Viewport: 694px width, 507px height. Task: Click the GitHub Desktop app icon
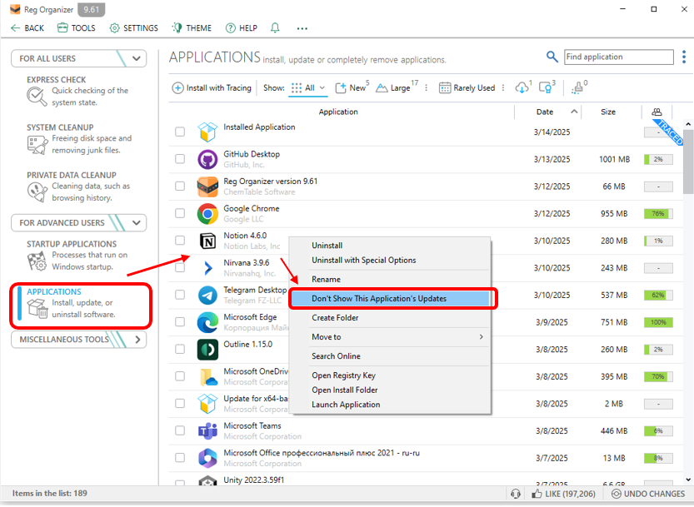click(207, 159)
